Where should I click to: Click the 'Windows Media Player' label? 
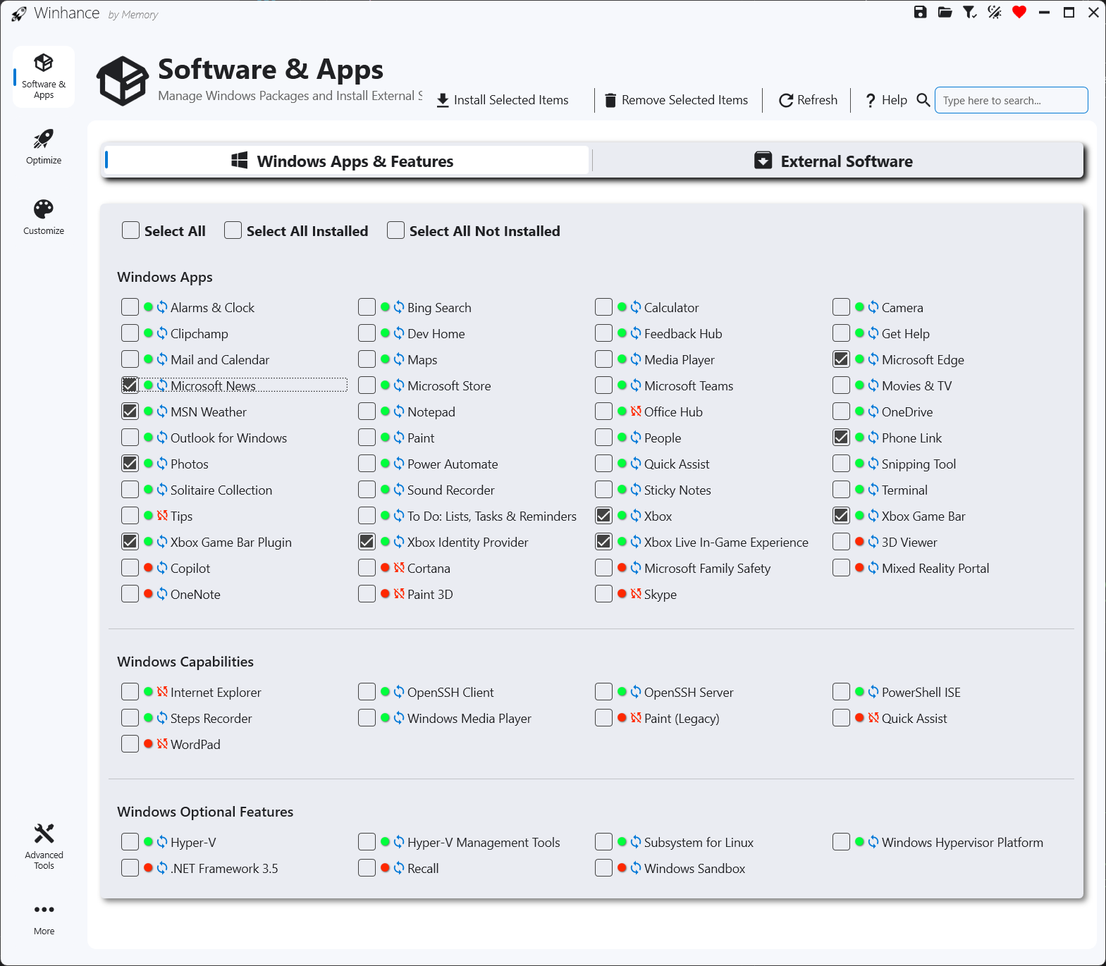pyautogui.click(x=469, y=718)
